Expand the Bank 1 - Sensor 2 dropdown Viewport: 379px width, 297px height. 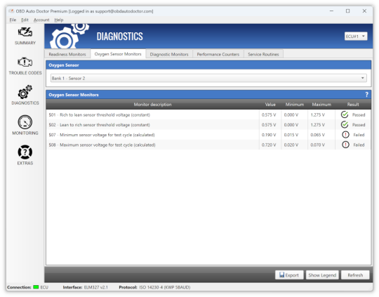pyautogui.click(x=208, y=78)
